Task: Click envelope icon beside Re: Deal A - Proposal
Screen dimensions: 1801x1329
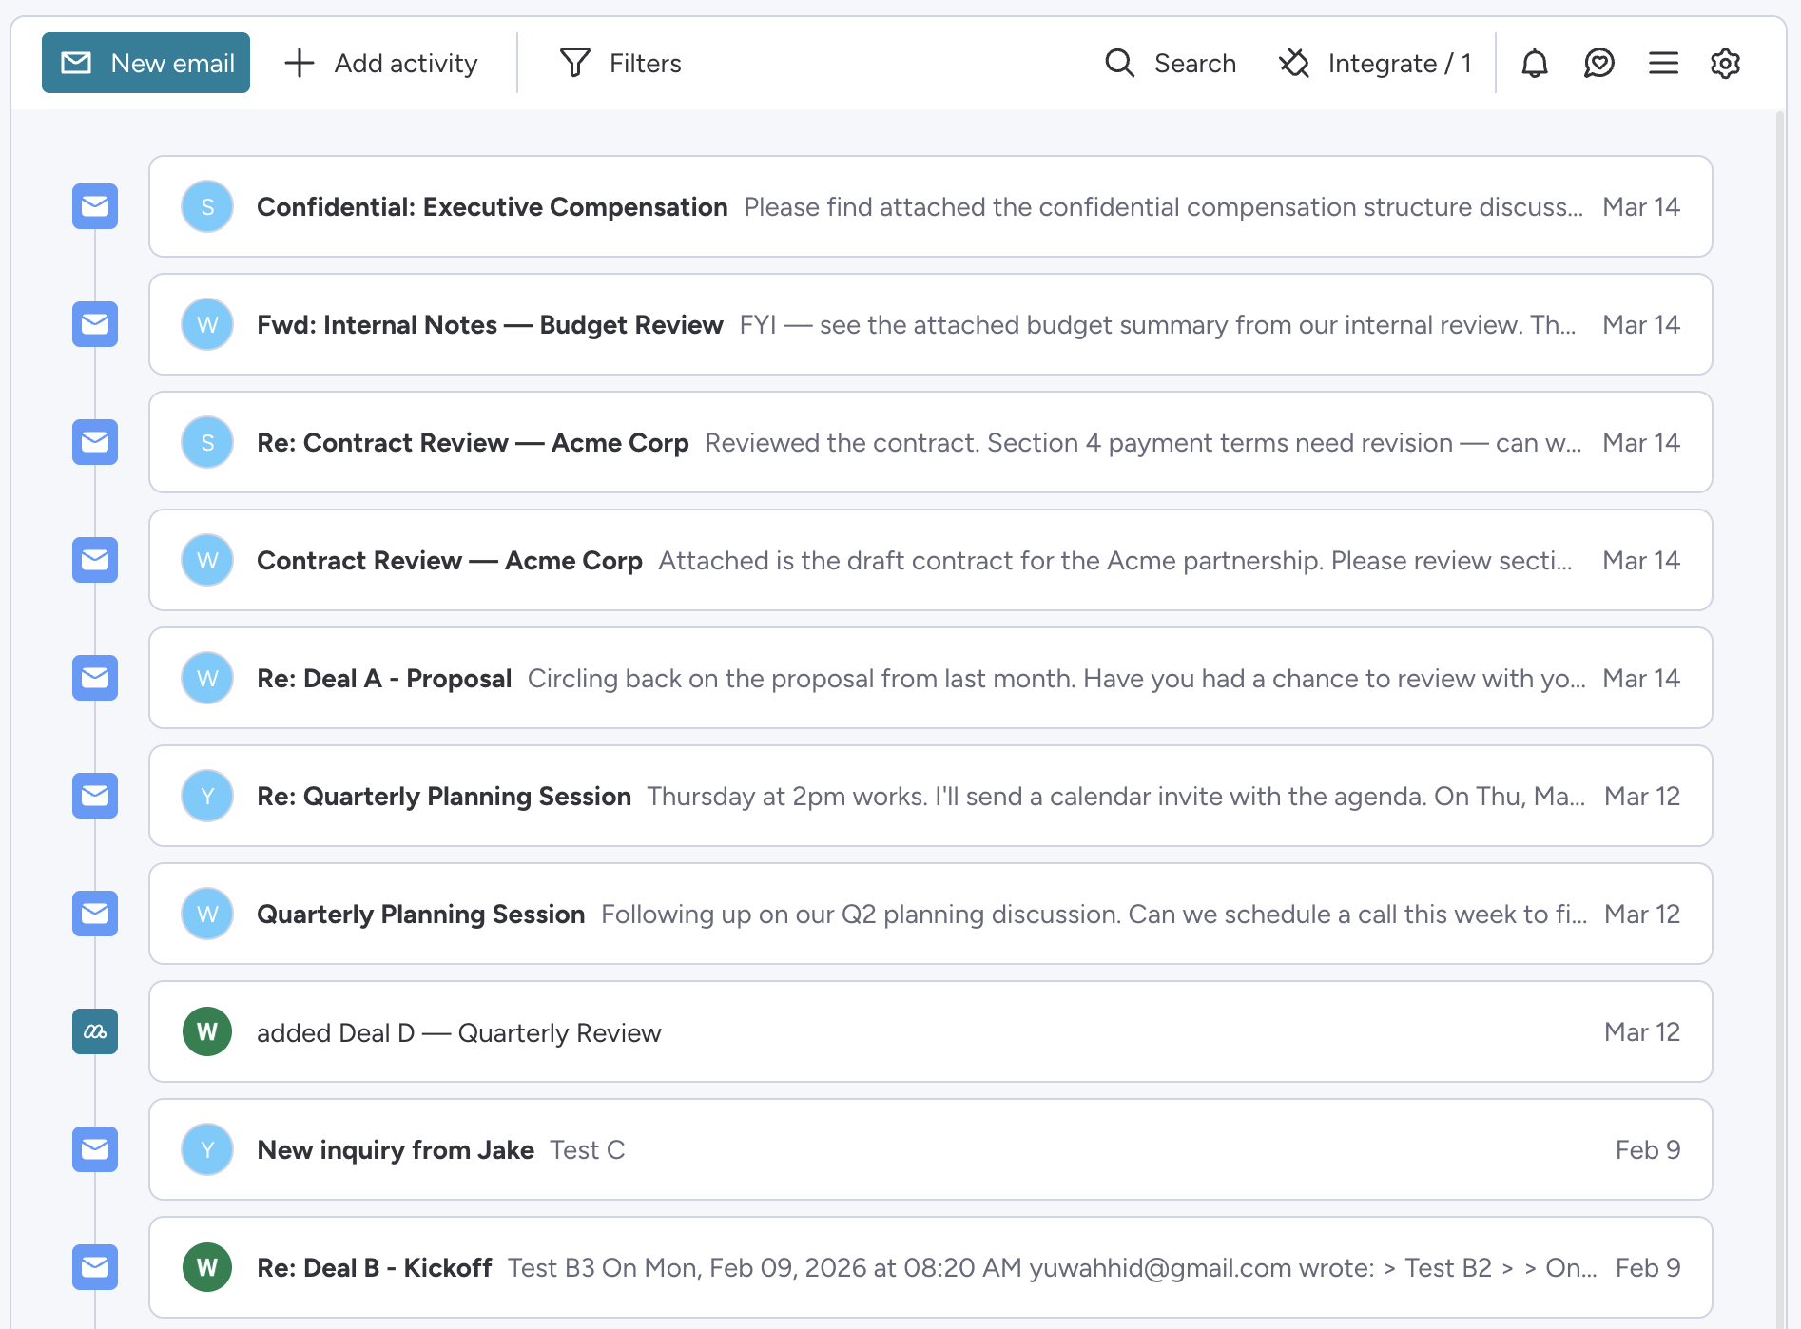Action: point(95,678)
